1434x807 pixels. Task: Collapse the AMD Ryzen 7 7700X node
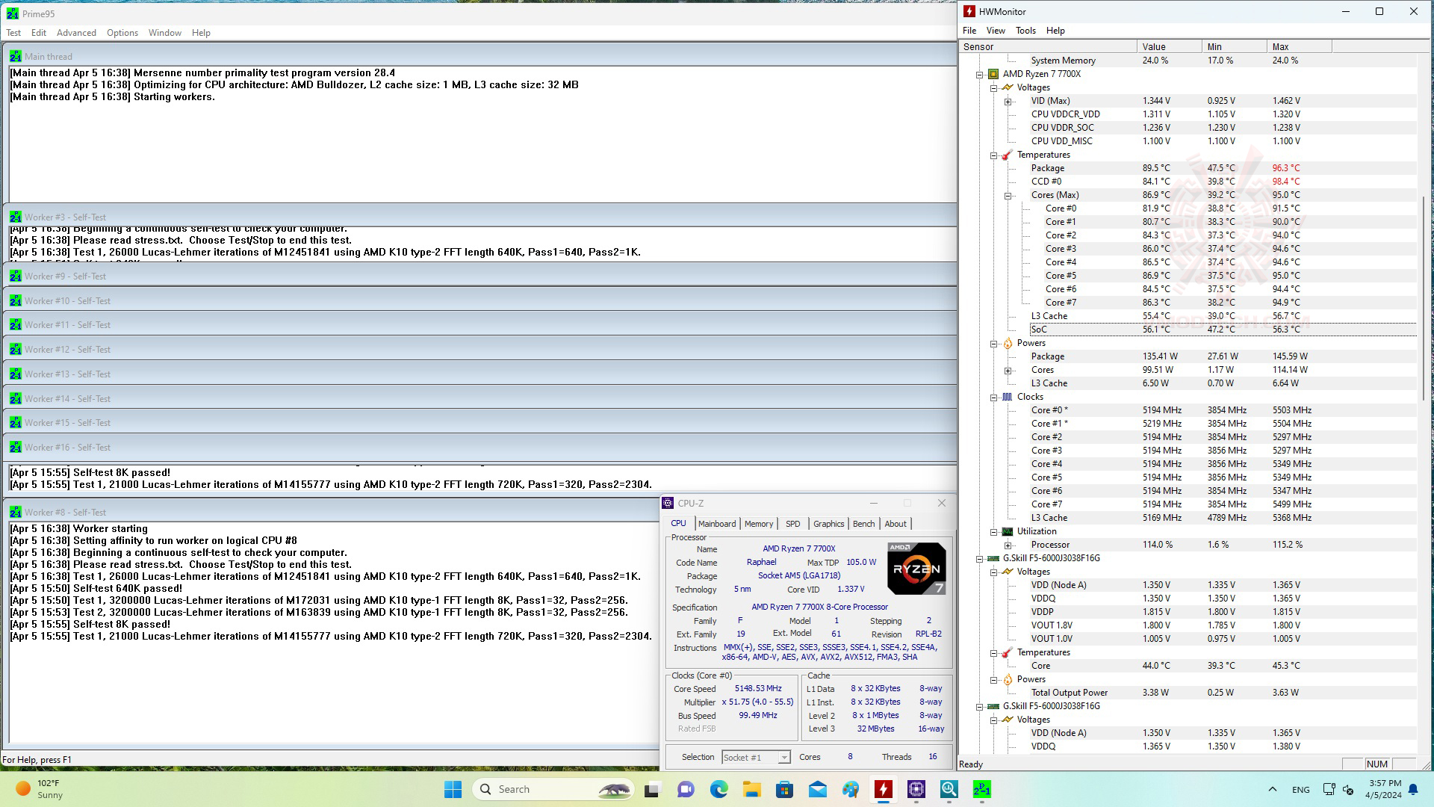(x=979, y=74)
